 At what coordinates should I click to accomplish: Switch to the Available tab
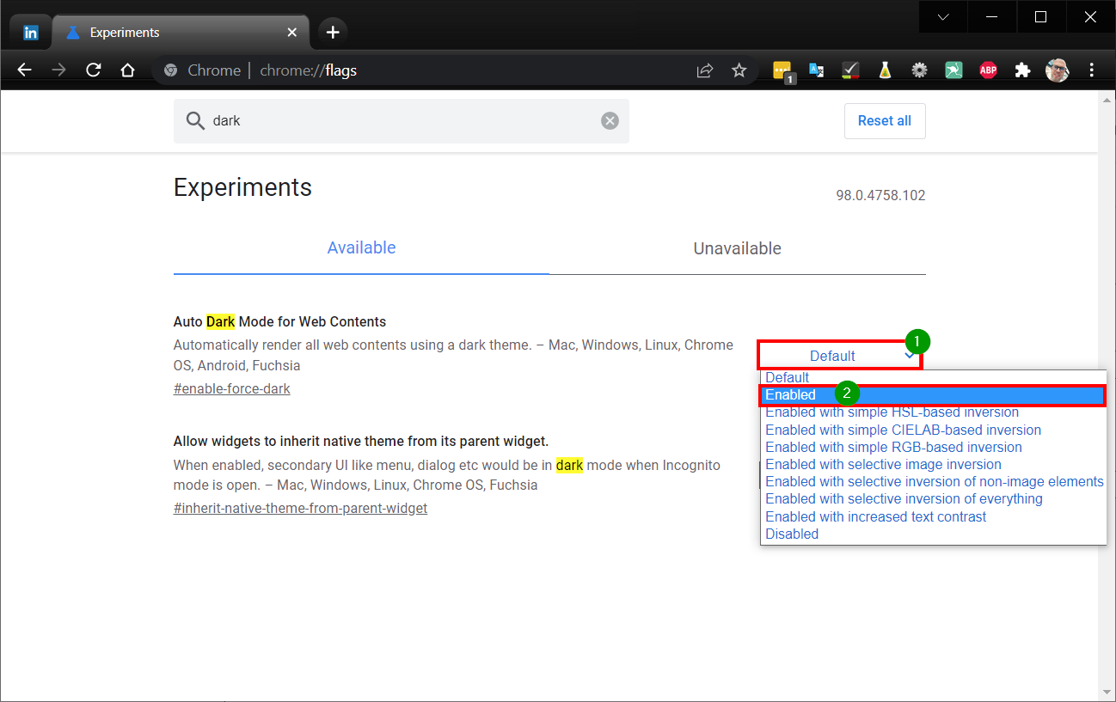(x=361, y=248)
